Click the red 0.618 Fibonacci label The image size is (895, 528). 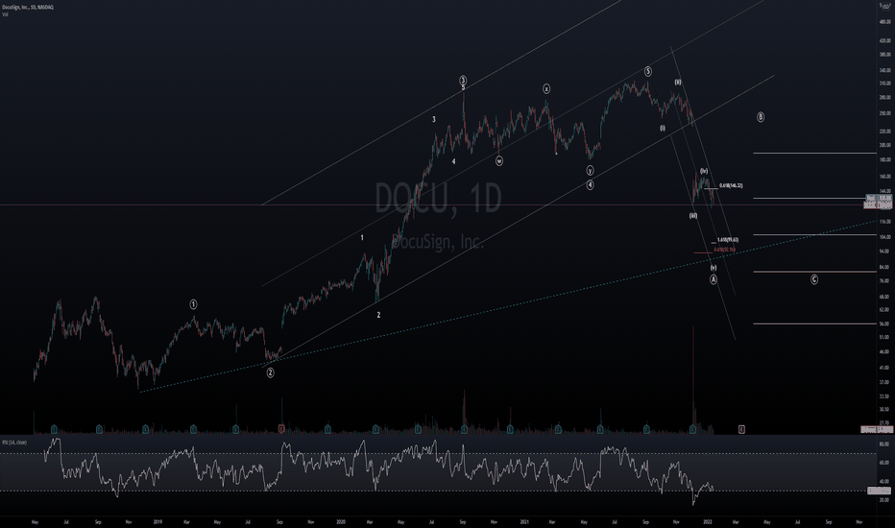click(724, 250)
